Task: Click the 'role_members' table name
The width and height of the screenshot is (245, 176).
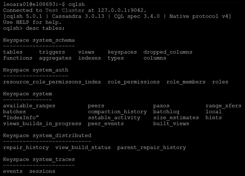Action: click(x=186, y=82)
